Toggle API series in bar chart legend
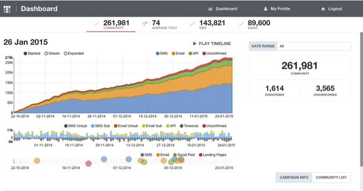Viewport: 363px width, 191px height. click(x=171, y=126)
